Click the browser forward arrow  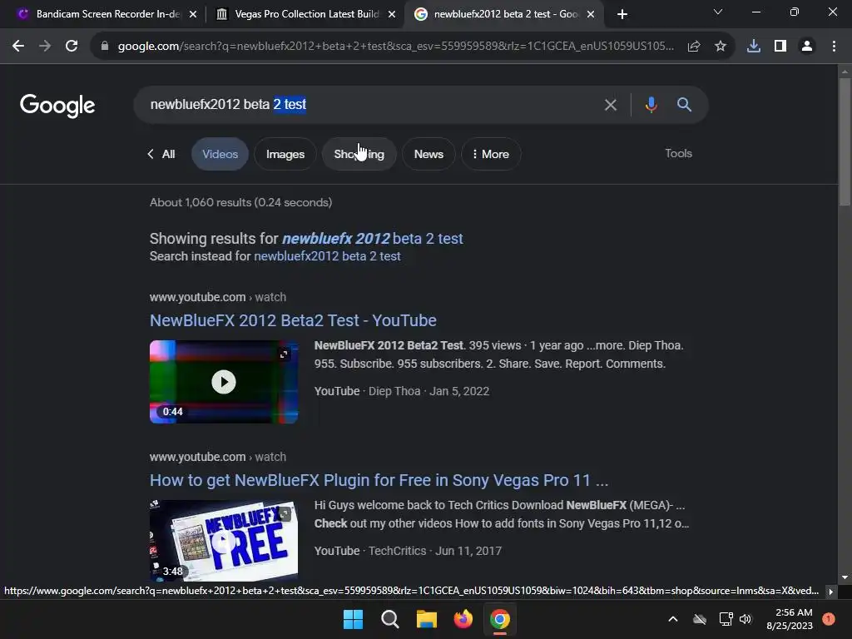tap(45, 47)
